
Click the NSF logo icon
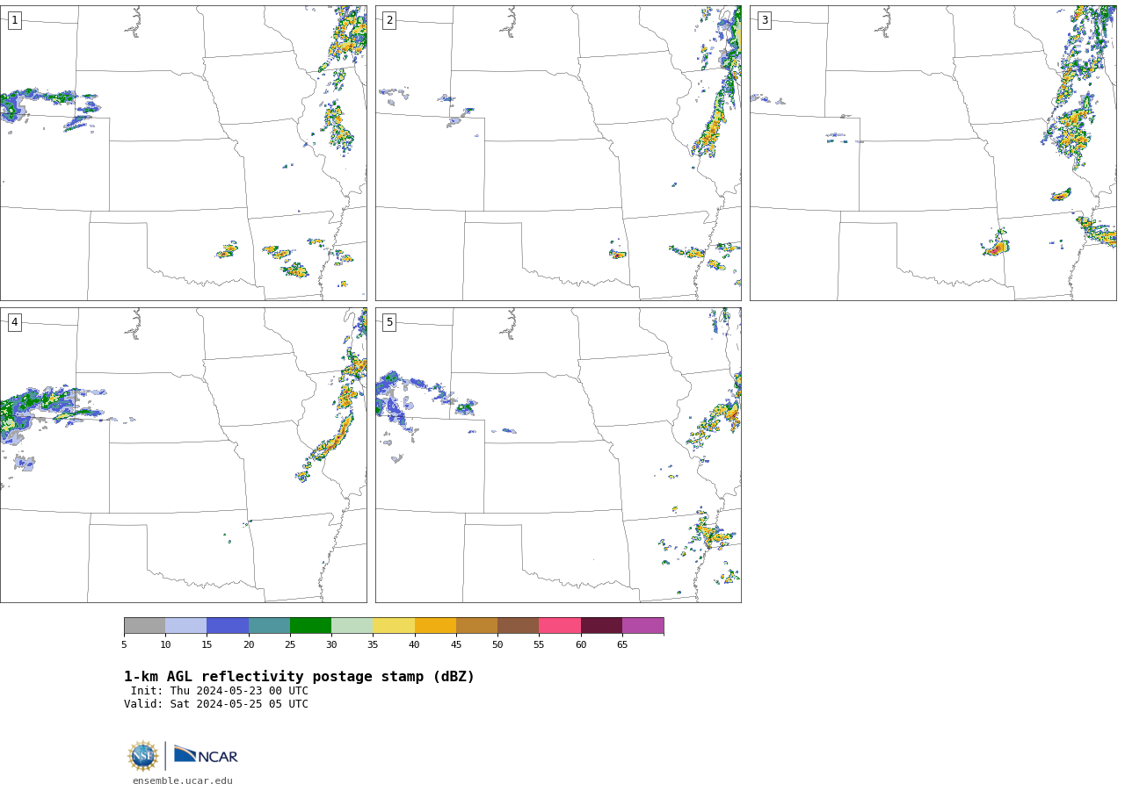[x=143, y=756]
